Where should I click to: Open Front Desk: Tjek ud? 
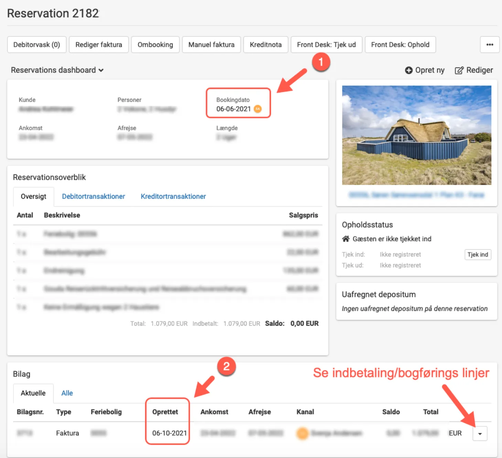(x=326, y=45)
